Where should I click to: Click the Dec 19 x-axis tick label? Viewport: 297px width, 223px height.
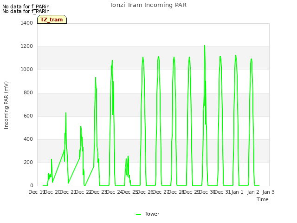tap(37, 192)
